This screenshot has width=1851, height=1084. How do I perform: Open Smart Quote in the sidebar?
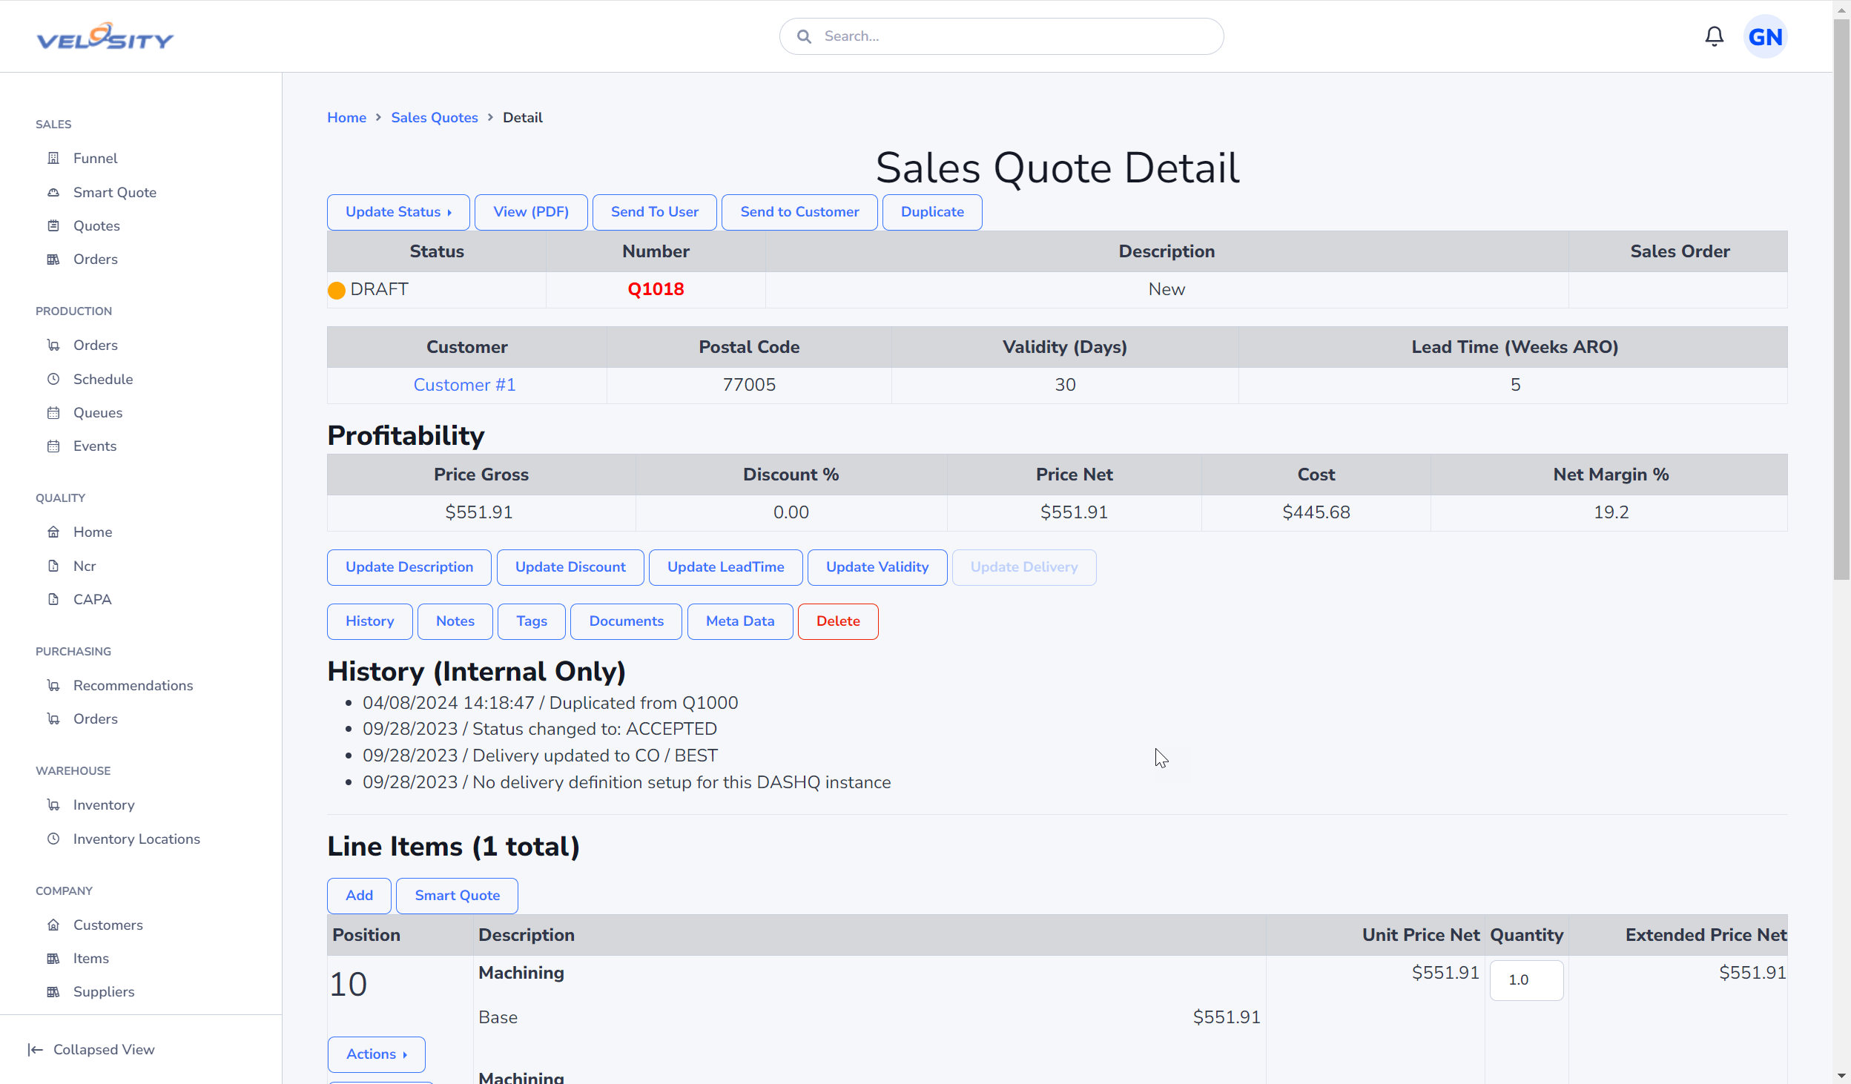click(x=115, y=192)
